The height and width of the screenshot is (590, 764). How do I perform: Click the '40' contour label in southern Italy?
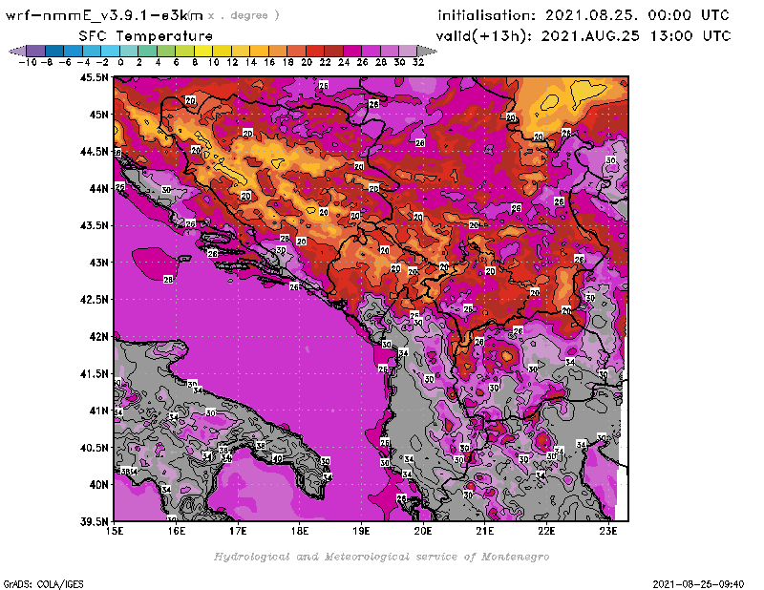point(278,458)
